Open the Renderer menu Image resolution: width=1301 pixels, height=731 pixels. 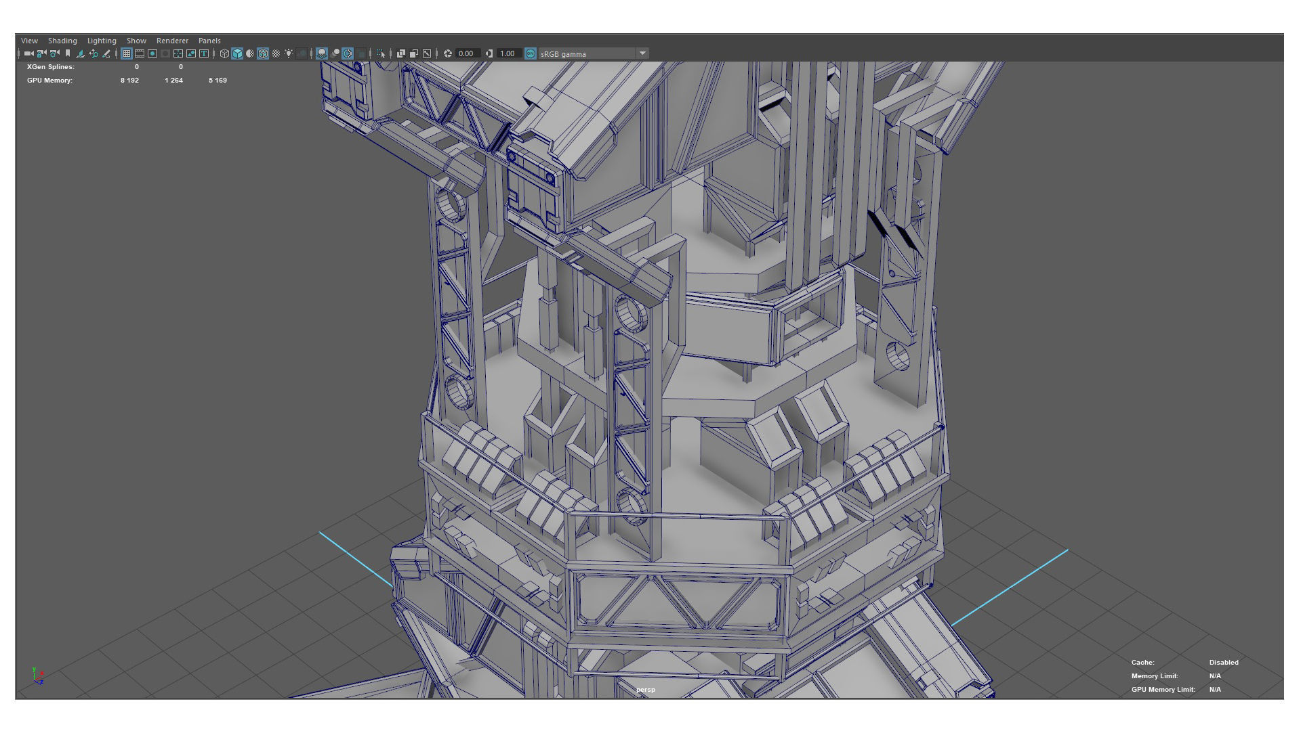pos(172,41)
